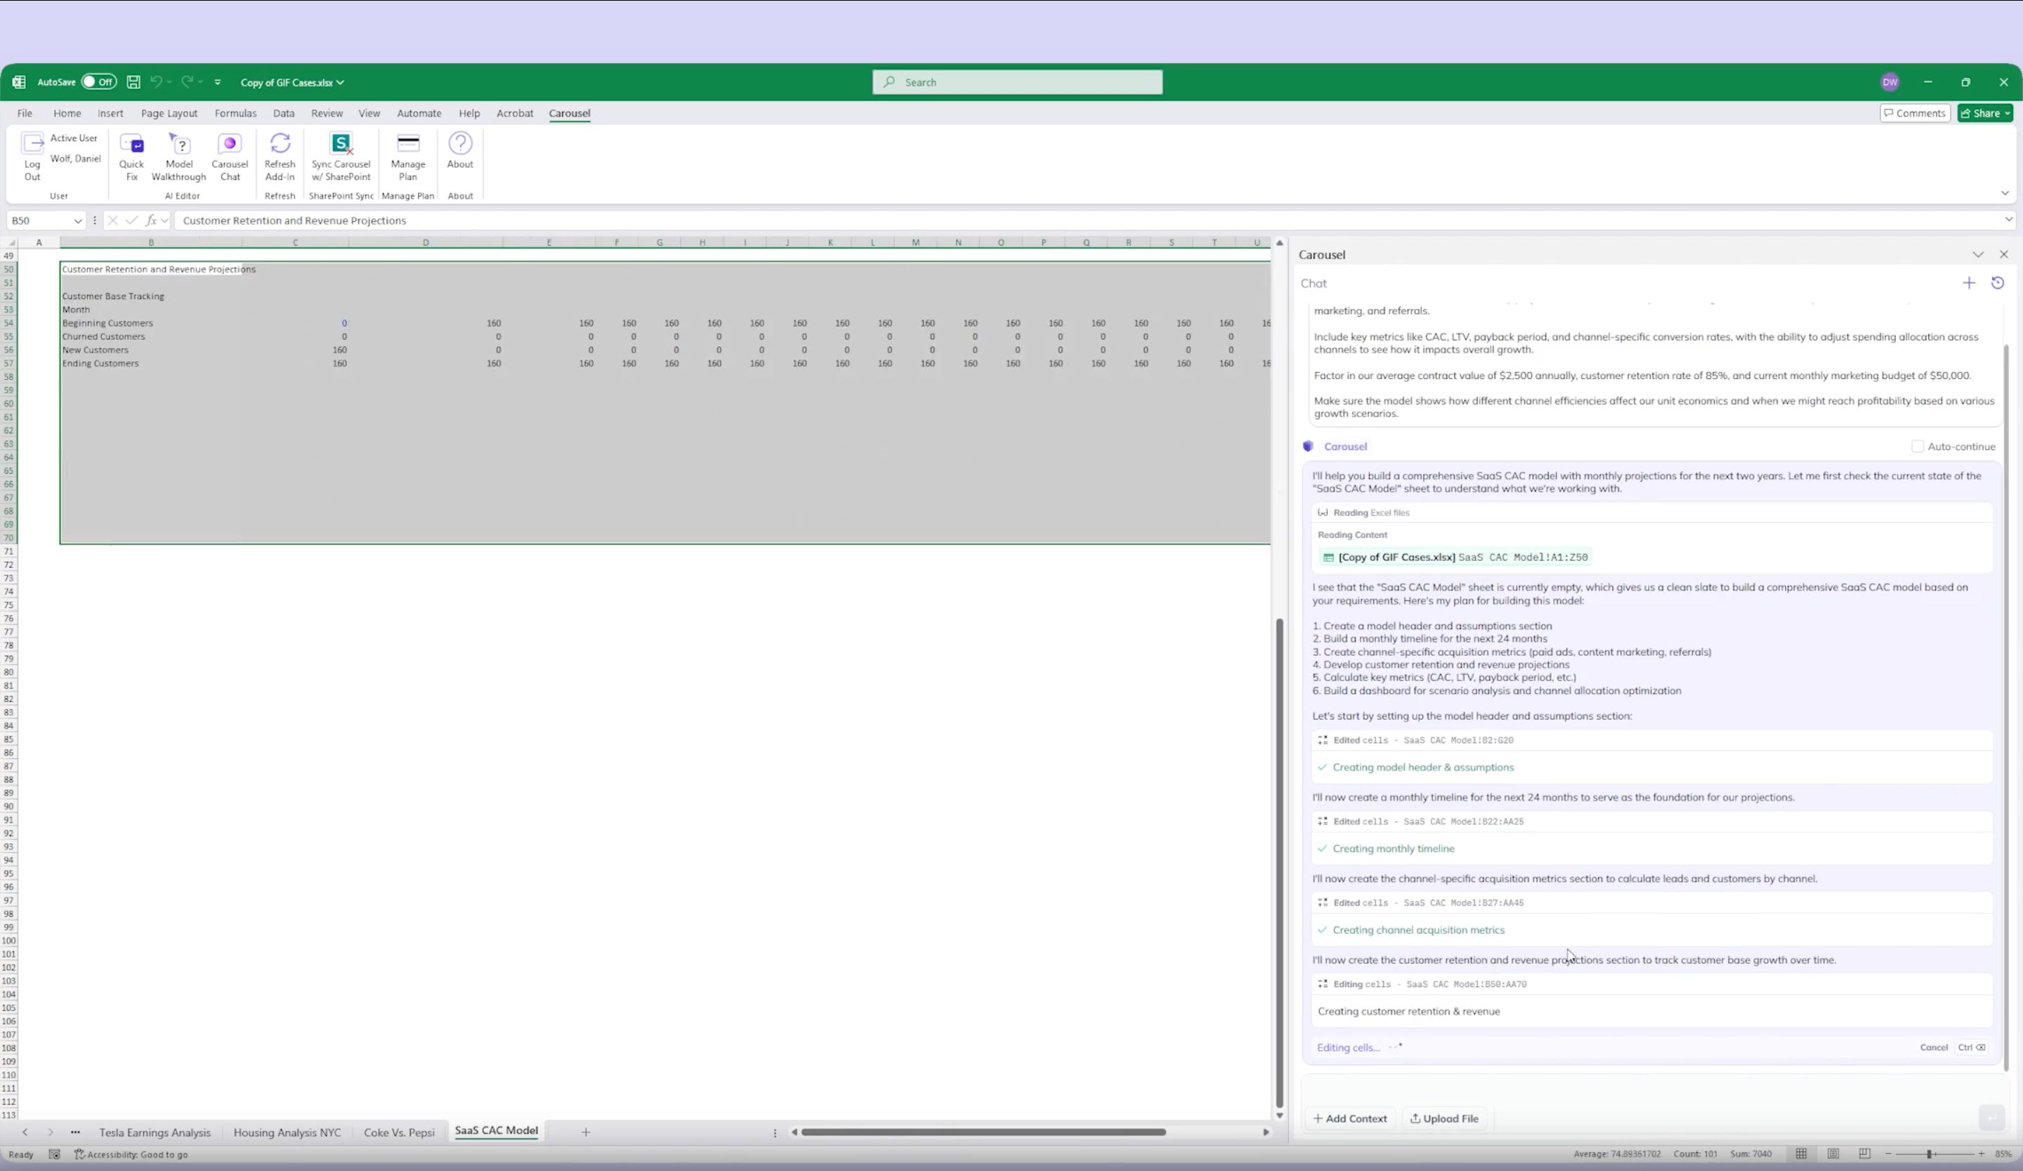Click the Refresh Add-In icon

click(x=280, y=145)
